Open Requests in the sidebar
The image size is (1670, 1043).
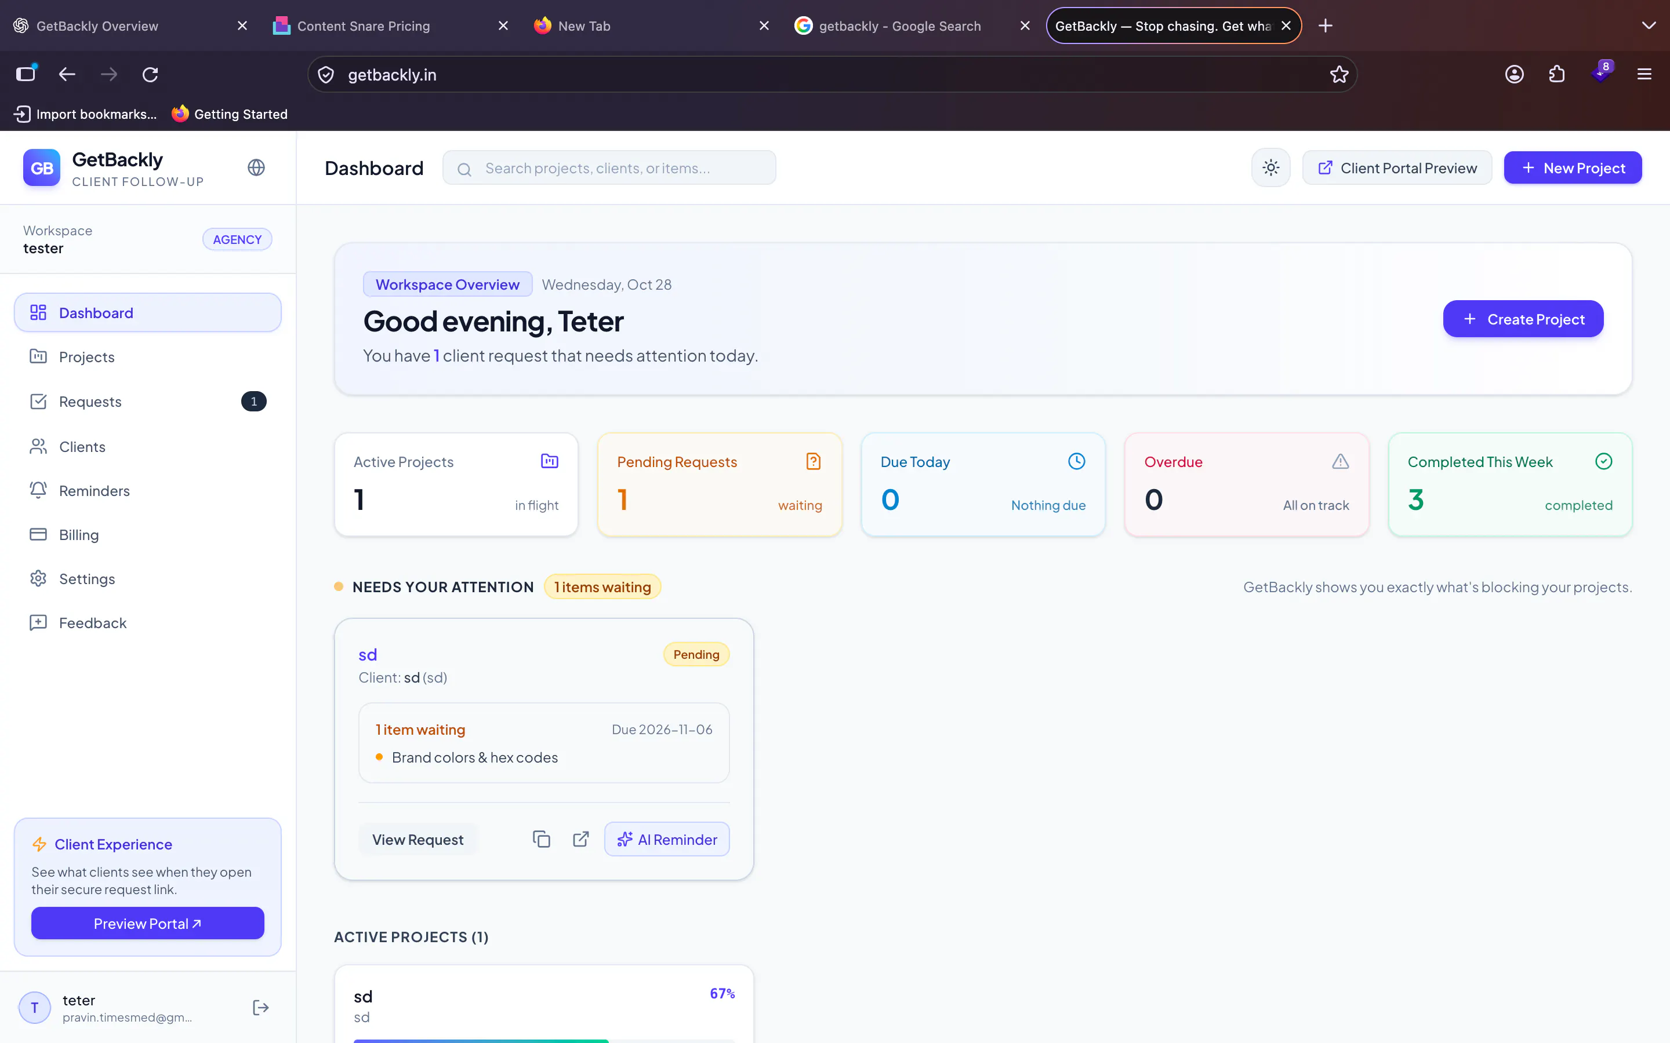148,402
